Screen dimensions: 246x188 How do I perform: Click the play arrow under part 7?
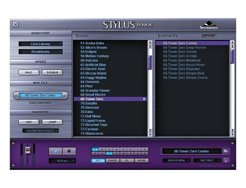(x=138, y=154)
